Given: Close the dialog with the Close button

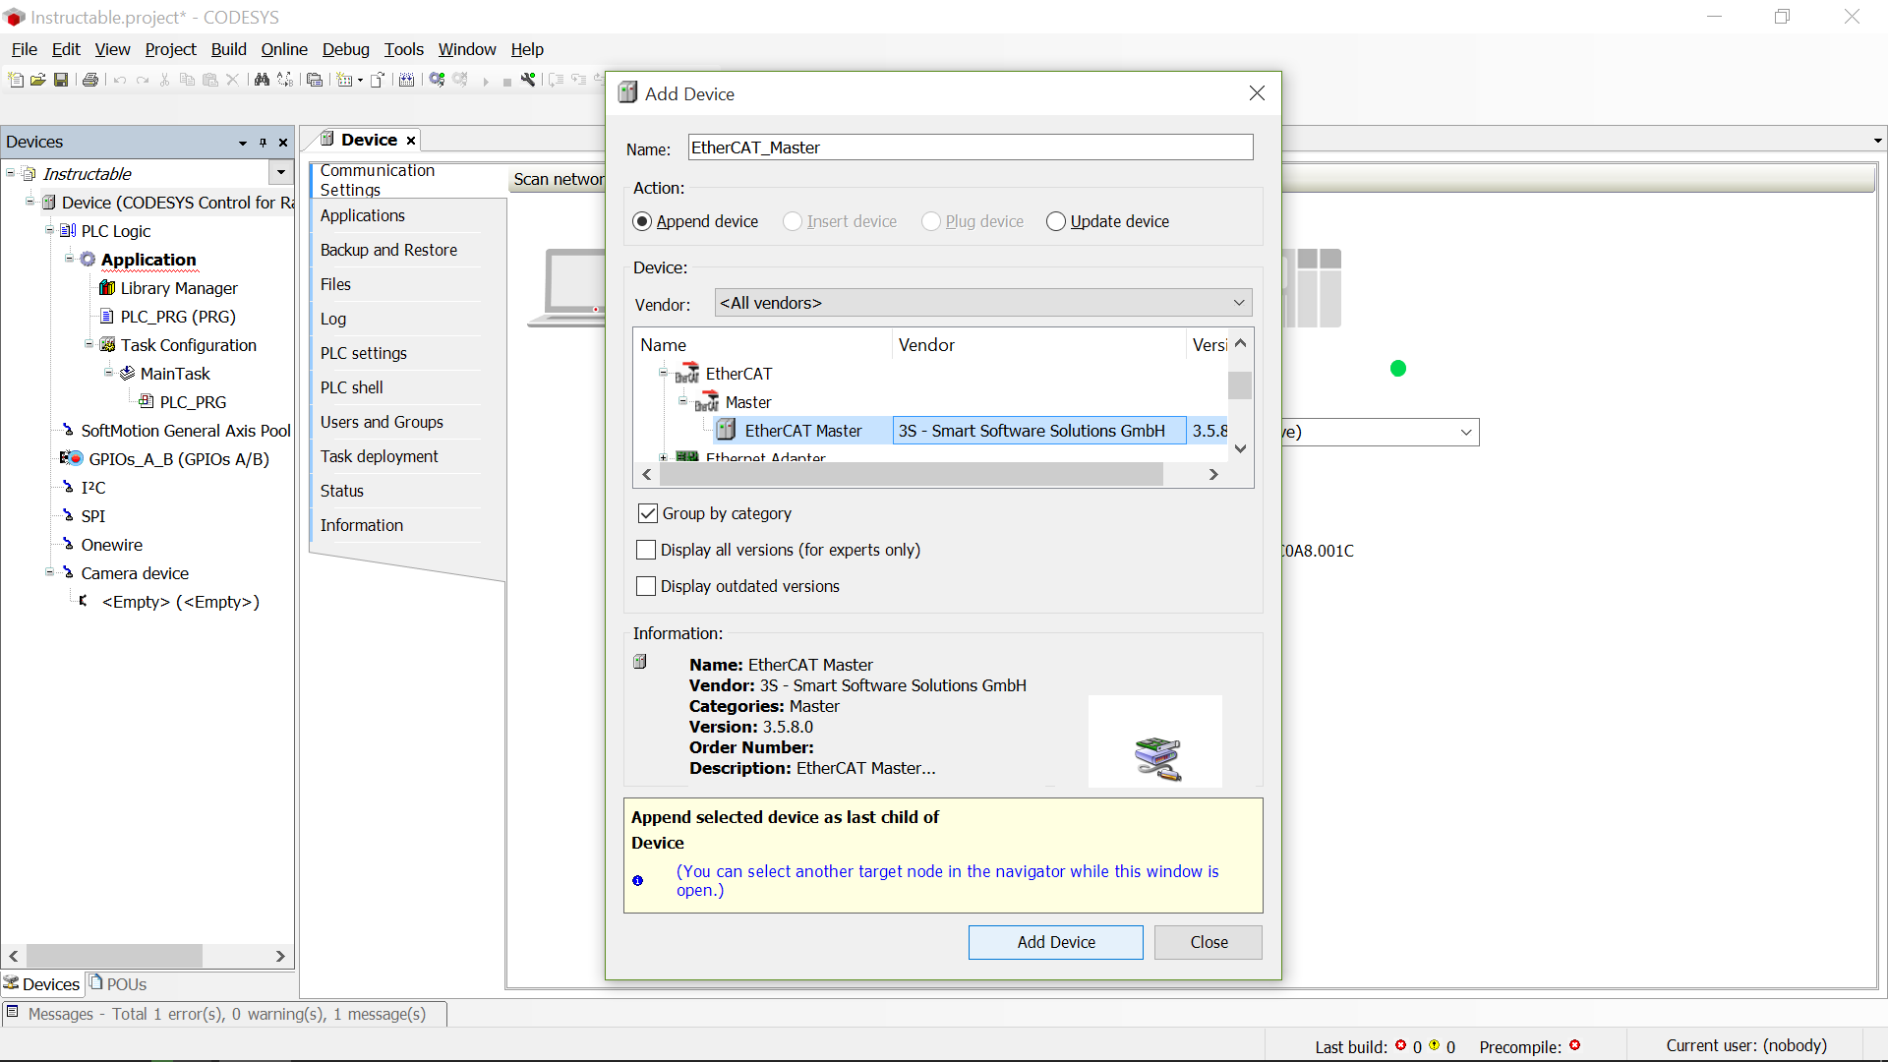Looking at the screenshot, I should (x=1208, y=941).
